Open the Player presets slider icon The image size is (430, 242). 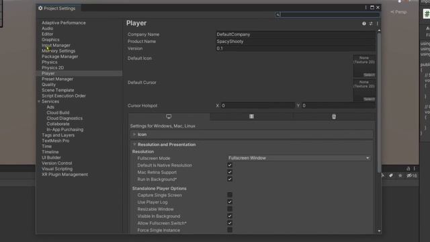coord(371,24)
